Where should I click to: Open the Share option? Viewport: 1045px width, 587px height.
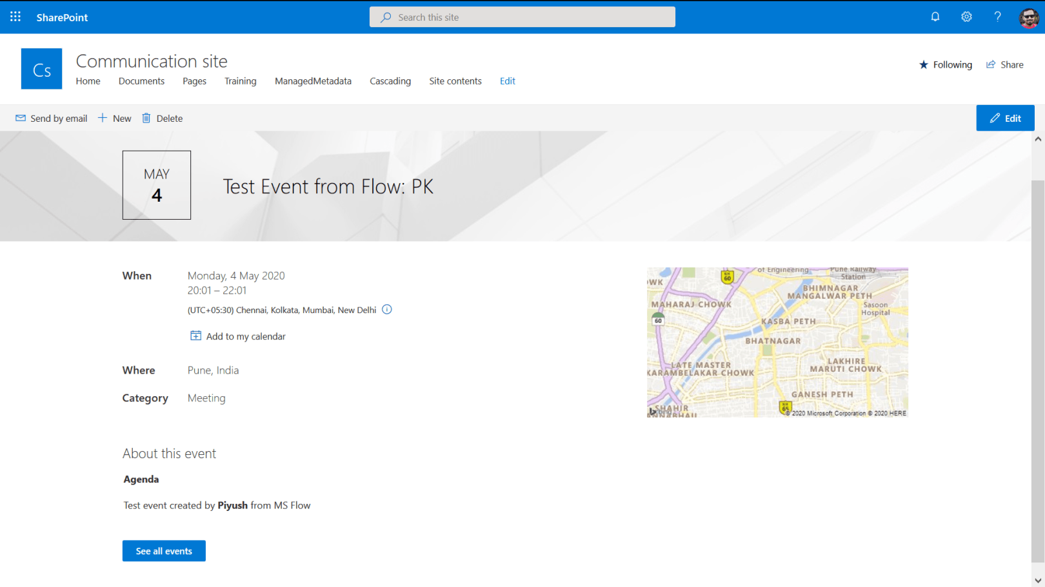[1004, 64]
